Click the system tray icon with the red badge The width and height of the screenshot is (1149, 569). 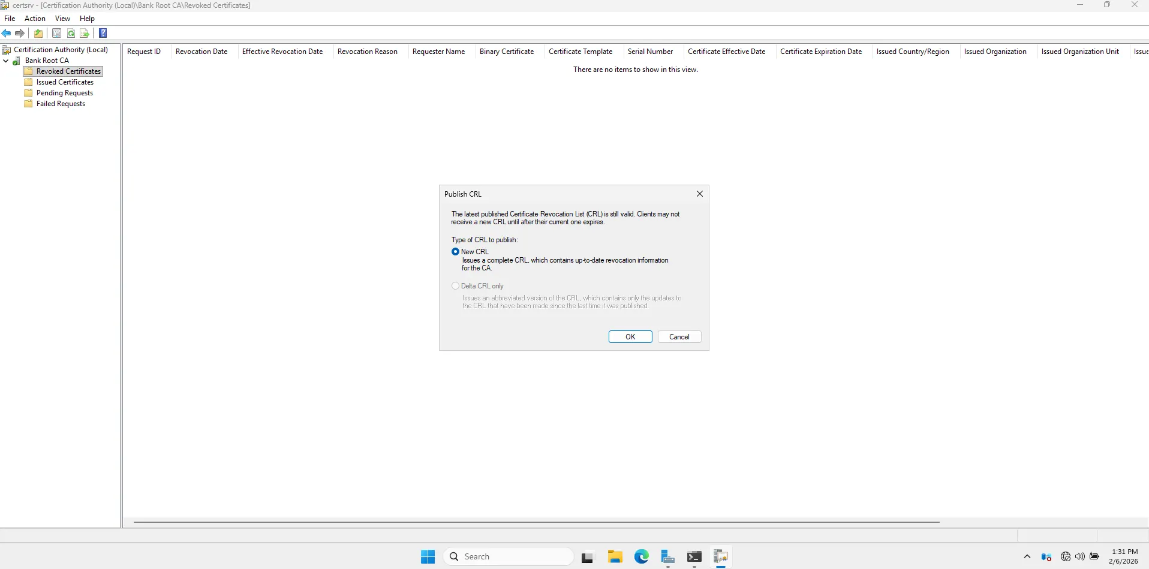(1046, 557)
